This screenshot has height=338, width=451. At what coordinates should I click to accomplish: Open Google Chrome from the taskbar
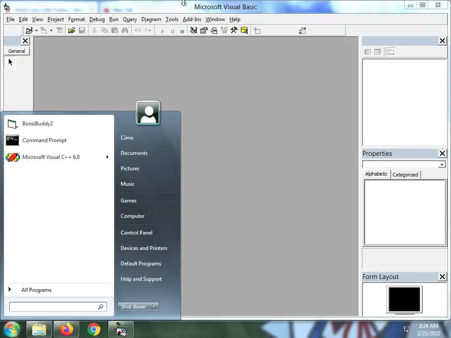(94, 329)
